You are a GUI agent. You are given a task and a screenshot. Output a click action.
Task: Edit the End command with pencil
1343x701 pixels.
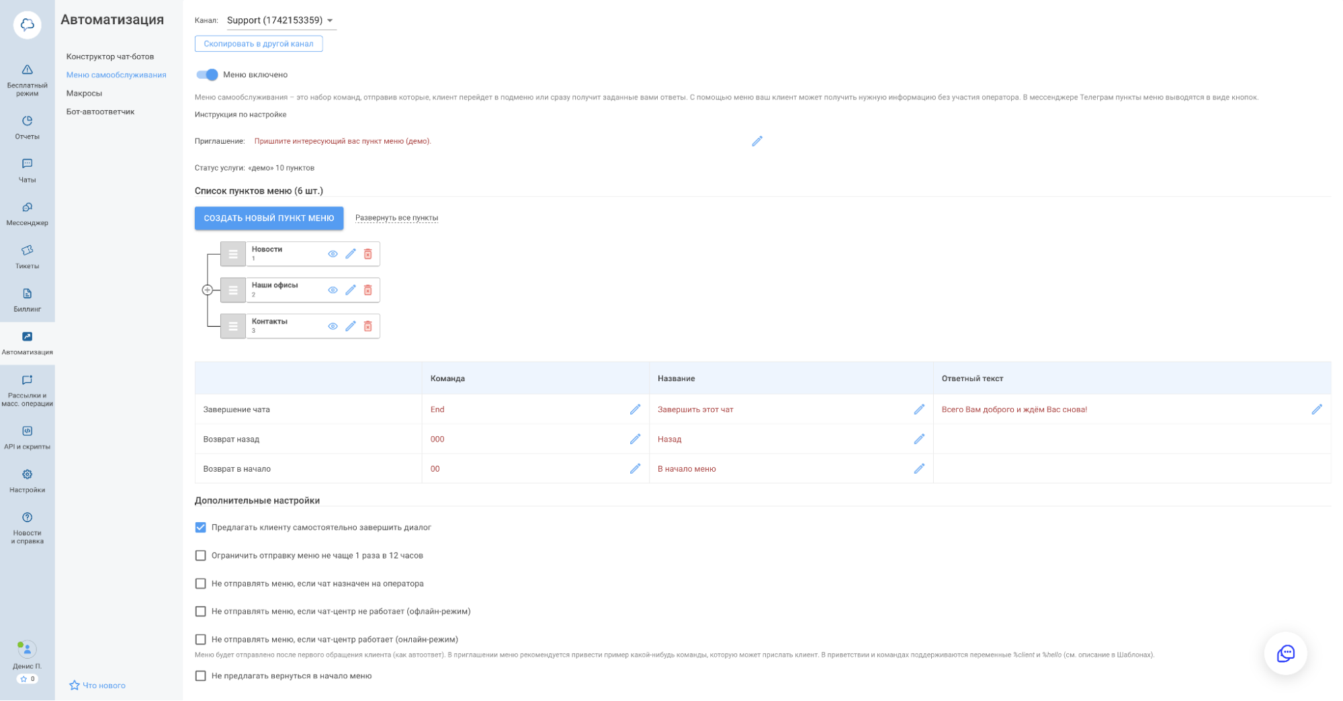[x=634, y=409]
